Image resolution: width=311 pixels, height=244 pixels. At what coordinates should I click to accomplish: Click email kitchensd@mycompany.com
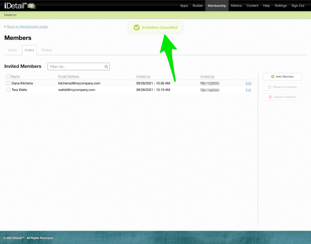79,83
